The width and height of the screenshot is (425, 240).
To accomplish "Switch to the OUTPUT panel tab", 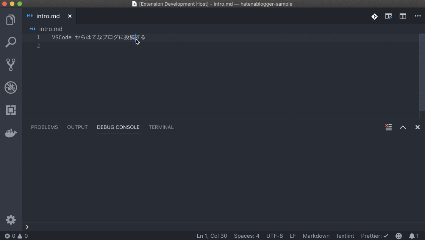I will point(77,127).
